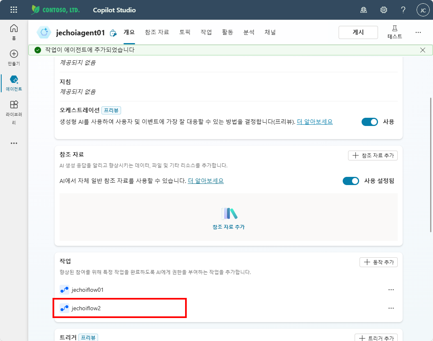Viewport: 433px width, 341px height.
Task: Click the centered 참조 자료 추가 link
Action: [229, 227]
